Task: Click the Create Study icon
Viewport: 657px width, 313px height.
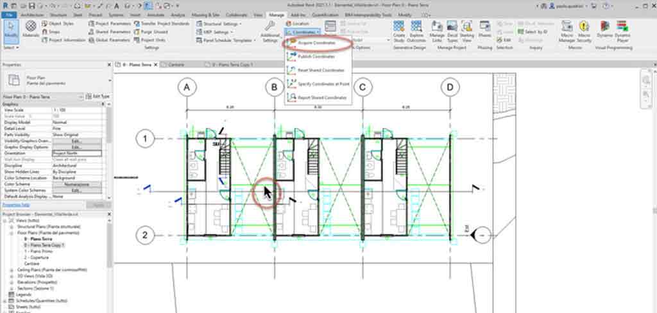Action: click(399, 29)
